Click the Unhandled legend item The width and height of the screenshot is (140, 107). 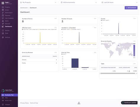[x=76, y=29]
